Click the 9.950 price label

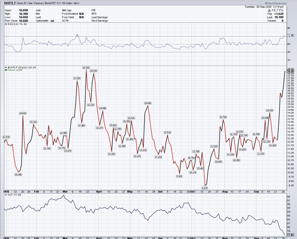[x=179, y=176]
